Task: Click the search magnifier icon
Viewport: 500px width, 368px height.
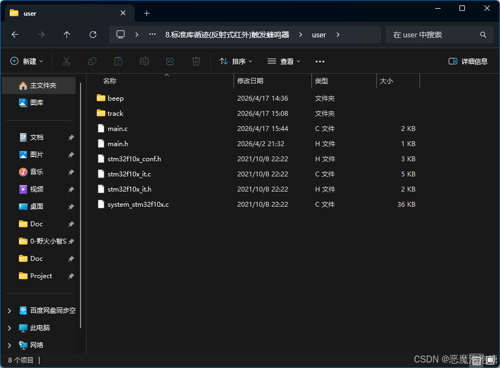Action: (x=483, y=35)
